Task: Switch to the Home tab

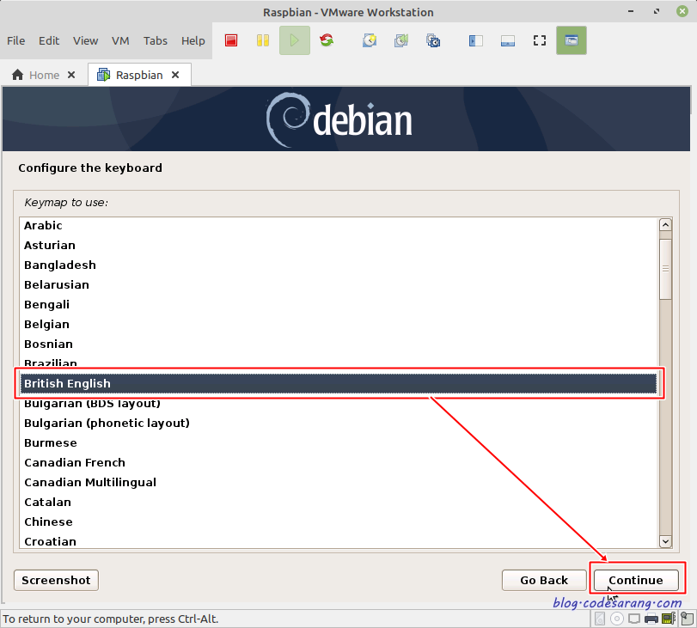Action: tap(44, 75)
